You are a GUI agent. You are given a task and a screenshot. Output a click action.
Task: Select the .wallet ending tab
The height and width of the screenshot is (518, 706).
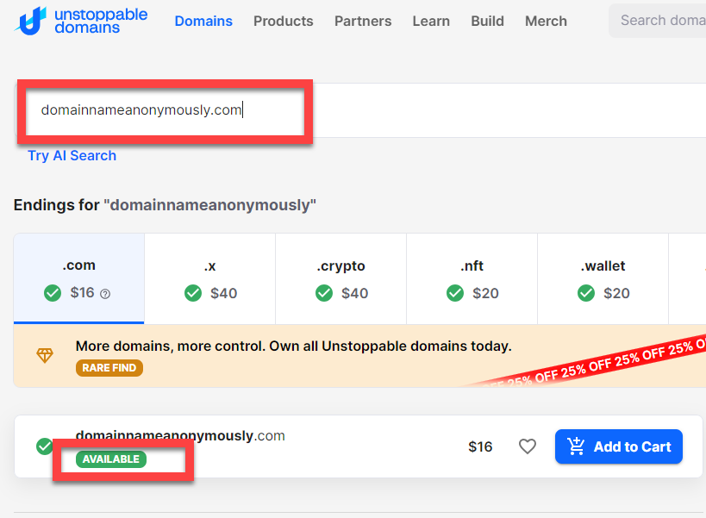(x=603, y=278)
